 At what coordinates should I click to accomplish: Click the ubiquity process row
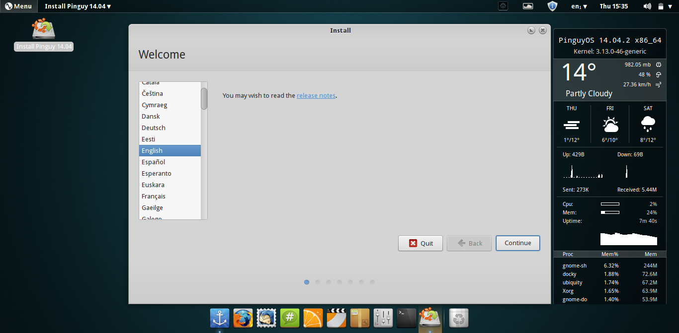[x=610, y=282]
